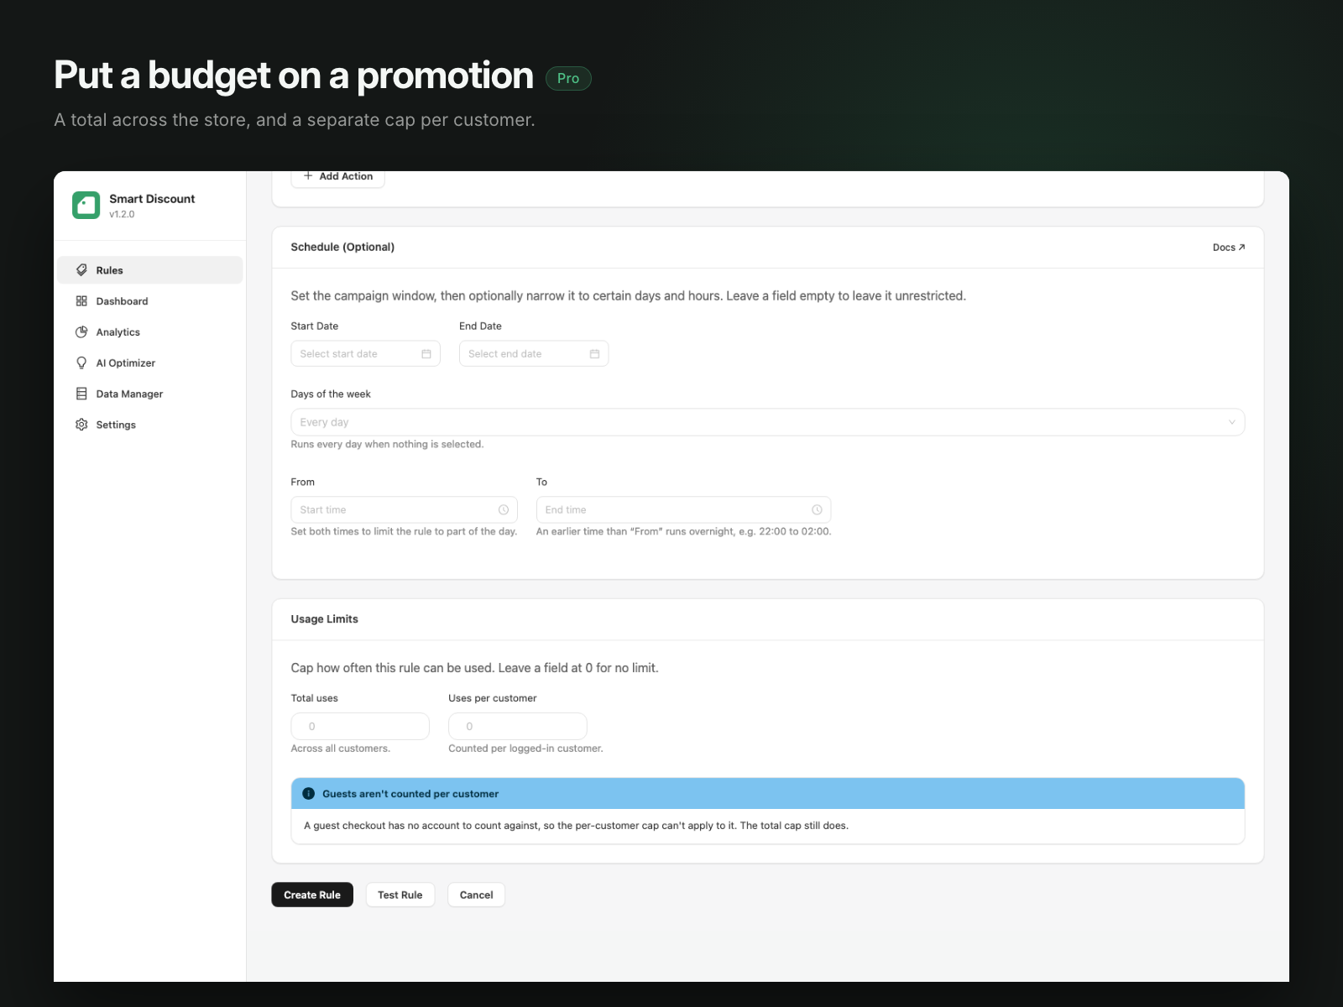Click the 'v1.2.0' version label

122,214
